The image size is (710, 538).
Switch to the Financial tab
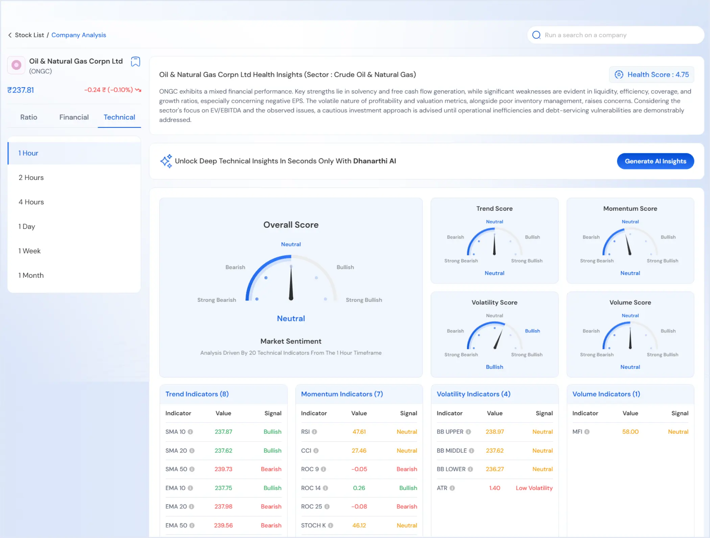pyautogui.click(x=74, y=117)
